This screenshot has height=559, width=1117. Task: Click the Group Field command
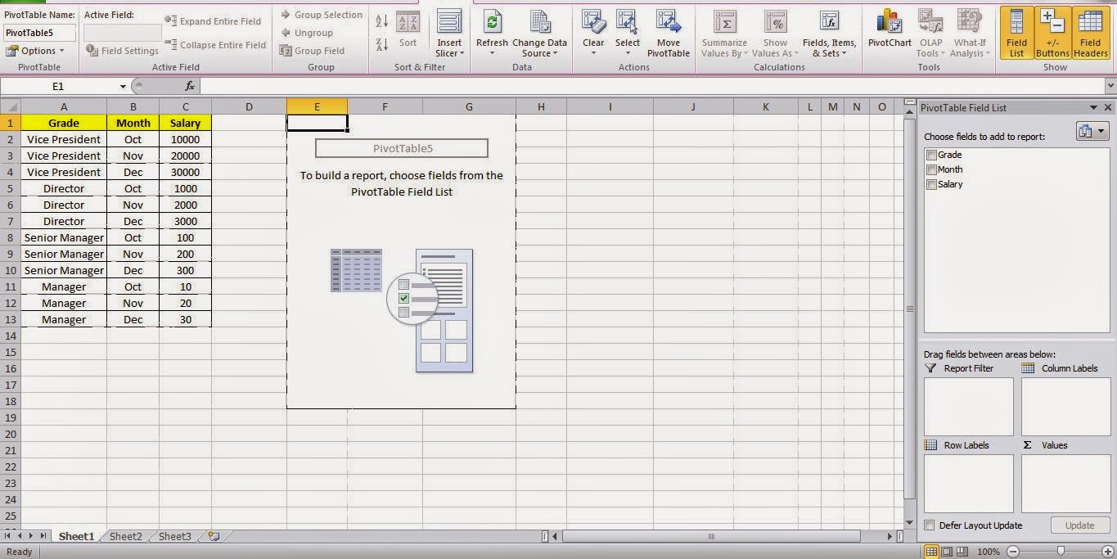point(312,51)
